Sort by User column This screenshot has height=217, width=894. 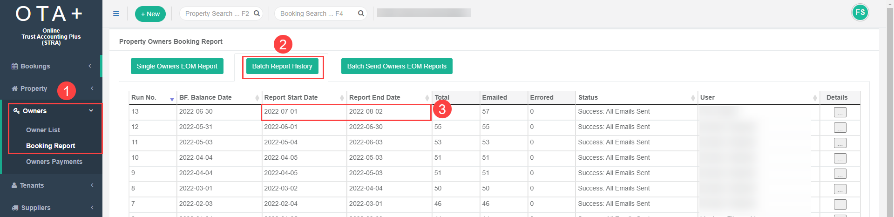pyautogui.click(x=759, y=97)
